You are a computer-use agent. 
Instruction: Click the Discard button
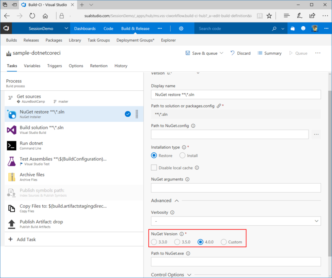[241, 53]
